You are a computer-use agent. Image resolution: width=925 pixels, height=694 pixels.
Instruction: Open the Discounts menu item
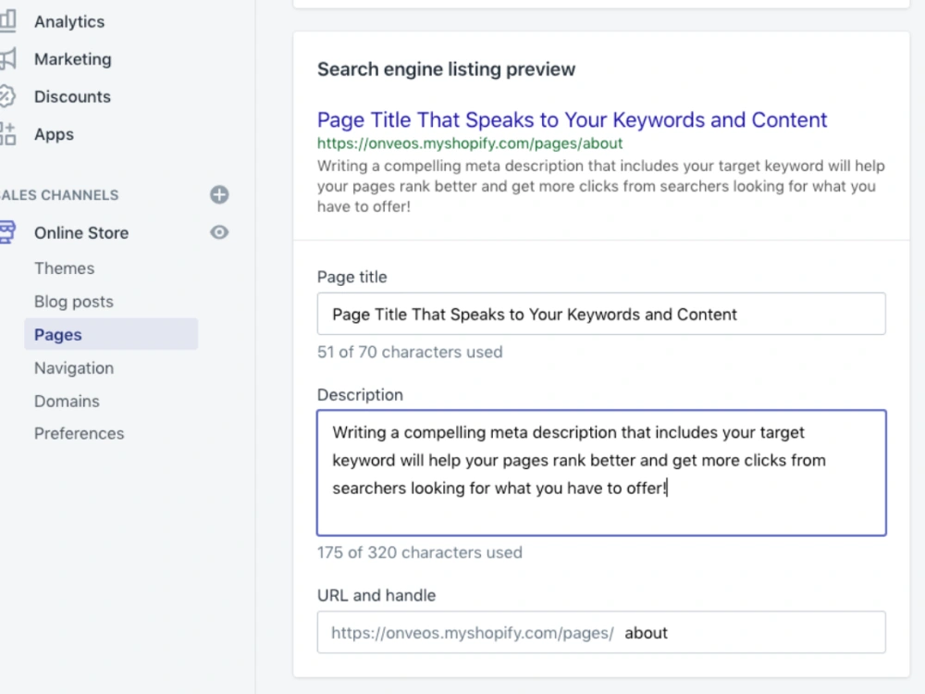click(x=72, y=97)
